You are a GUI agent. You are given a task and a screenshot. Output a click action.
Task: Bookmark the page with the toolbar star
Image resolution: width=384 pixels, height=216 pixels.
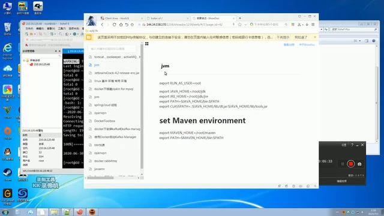point(132,25)
